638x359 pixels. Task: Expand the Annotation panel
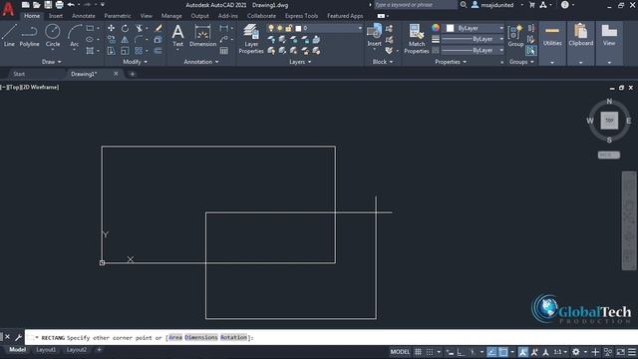click(201, 62)
